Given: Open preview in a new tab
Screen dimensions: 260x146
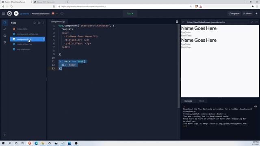Looking at the screenshot, I should (x=256, y=22).
